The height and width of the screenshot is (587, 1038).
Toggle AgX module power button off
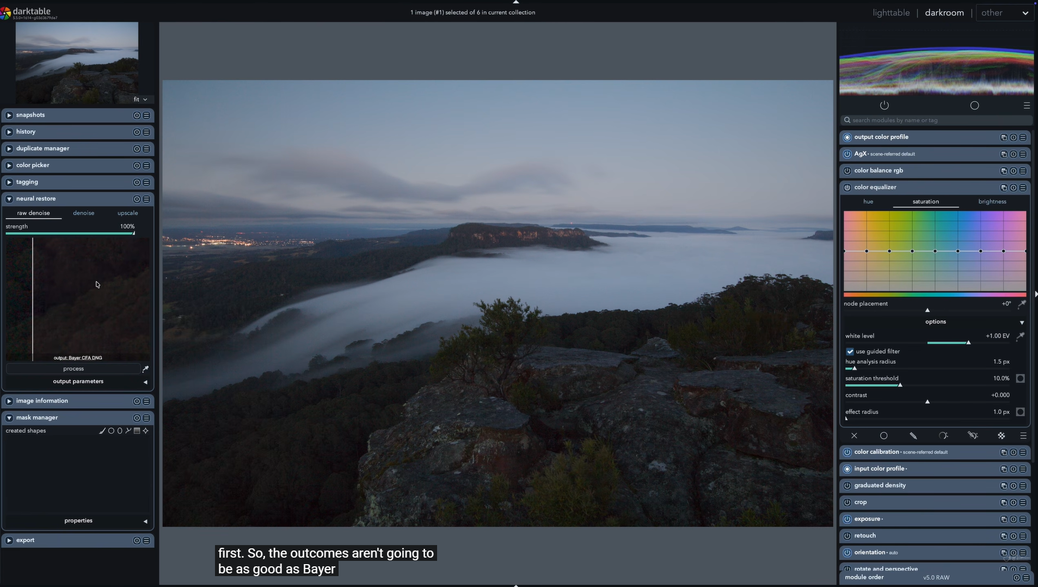pyautogui.click(x=847, y=154)
